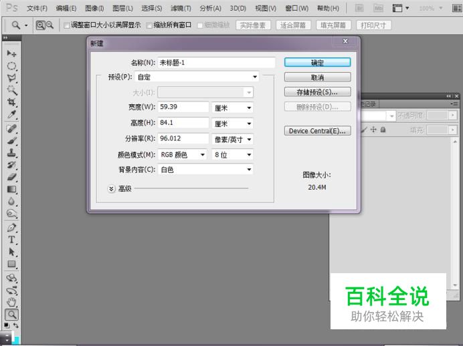
Task: Click the 适合屏幕 button
Action: [293, 25]
